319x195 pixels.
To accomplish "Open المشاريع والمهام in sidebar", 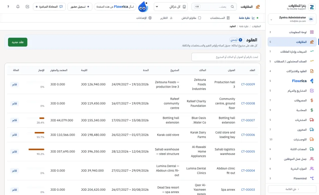I will (292, 91).
